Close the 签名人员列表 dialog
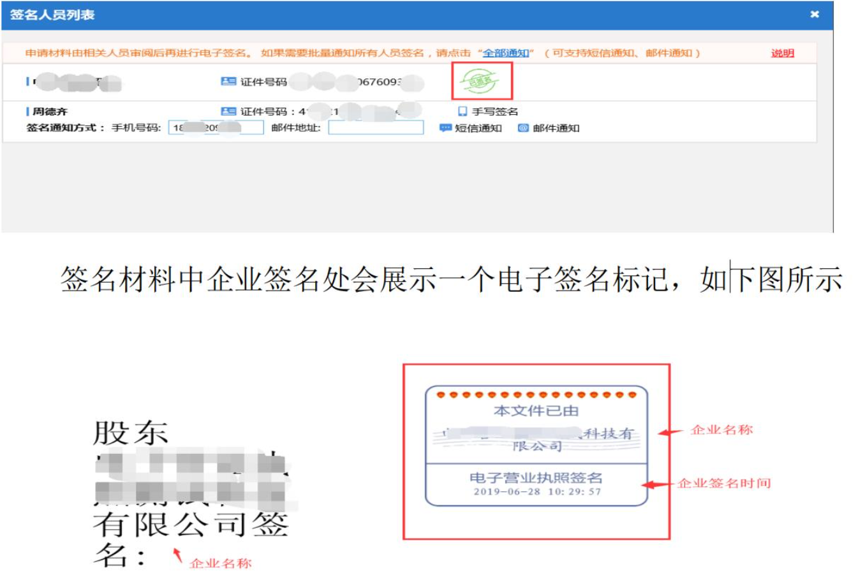Viewport: 865px width, 582px height. pos(815,14)
